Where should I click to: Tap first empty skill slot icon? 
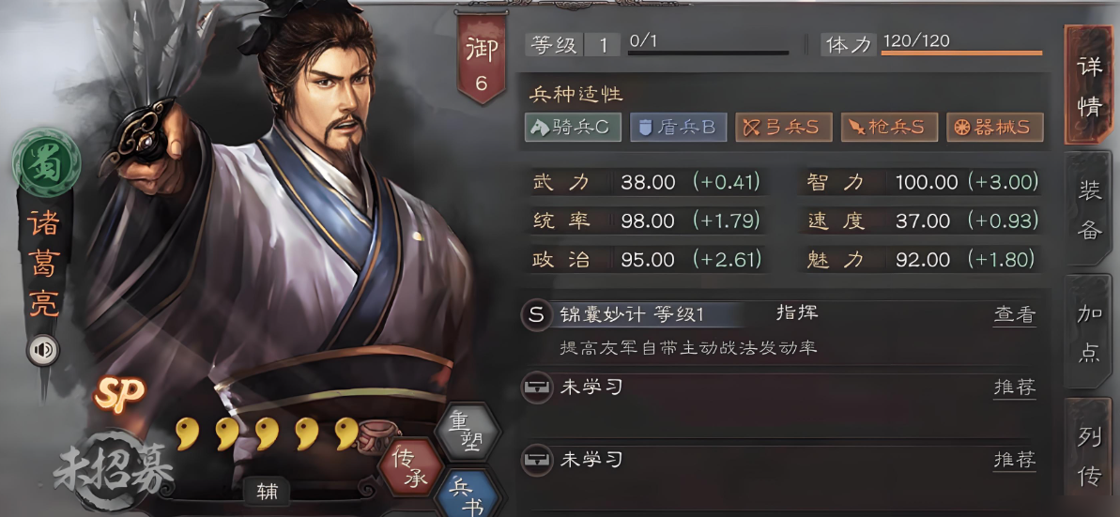pos(536,388)
